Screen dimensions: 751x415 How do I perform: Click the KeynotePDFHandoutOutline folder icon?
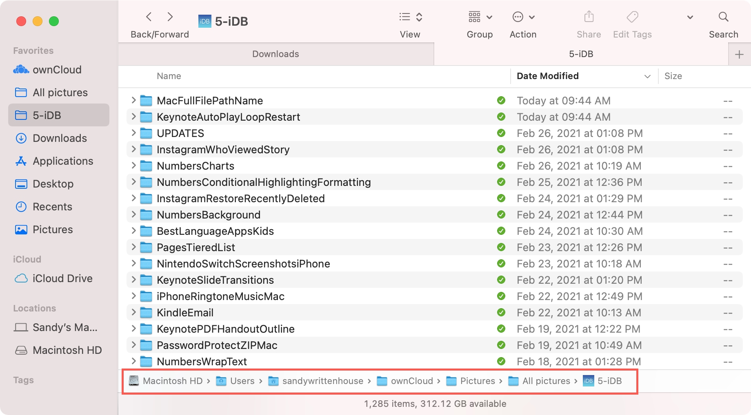coord(146,329)
